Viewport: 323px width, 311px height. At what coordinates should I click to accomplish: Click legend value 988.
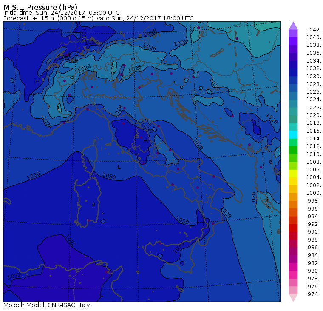click(x=314, y=240)
